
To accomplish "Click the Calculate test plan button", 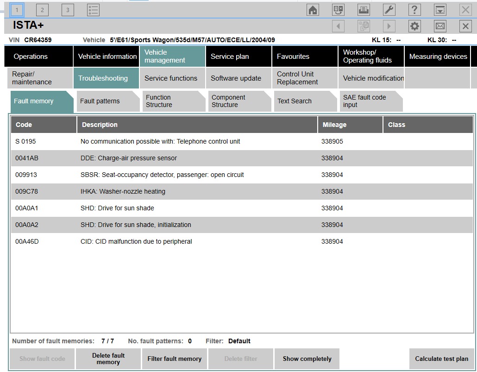I will tap(441, 359).
